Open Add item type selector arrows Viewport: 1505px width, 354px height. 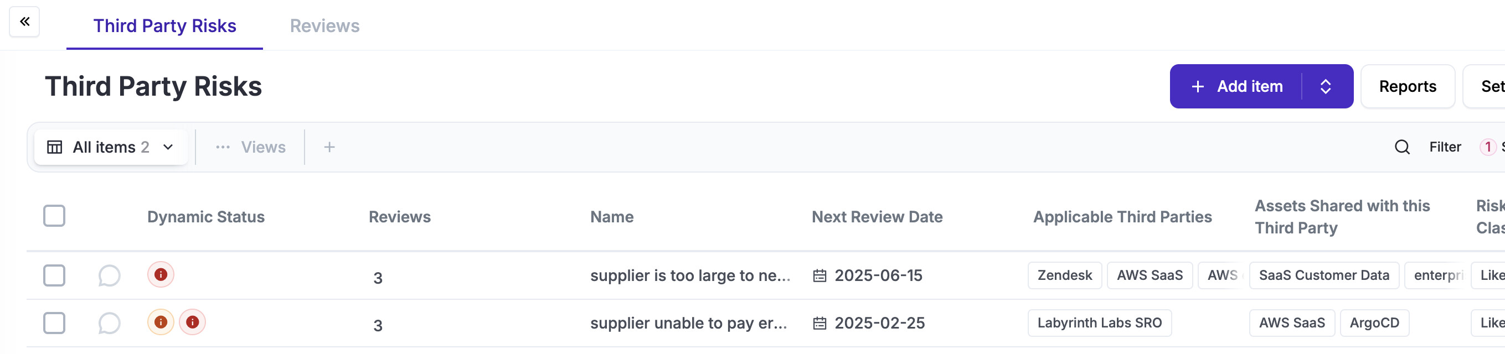click(x=1326, y=86)
